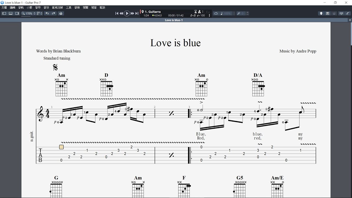The image size is (352, 198).
Task: Show the piano keyboard view
Action: (328, 13)
